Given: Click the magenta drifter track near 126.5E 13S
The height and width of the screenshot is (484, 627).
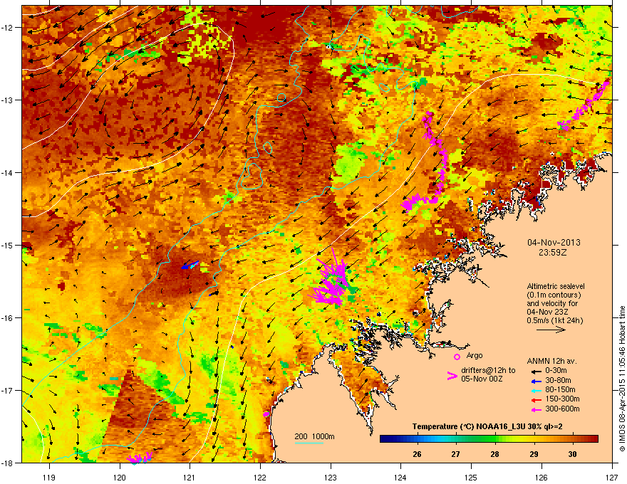Looking at the screenshot, I should [x=584, y=106].
